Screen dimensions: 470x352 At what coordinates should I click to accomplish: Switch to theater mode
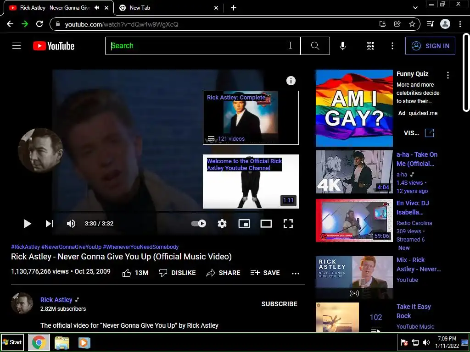[266, 224]
